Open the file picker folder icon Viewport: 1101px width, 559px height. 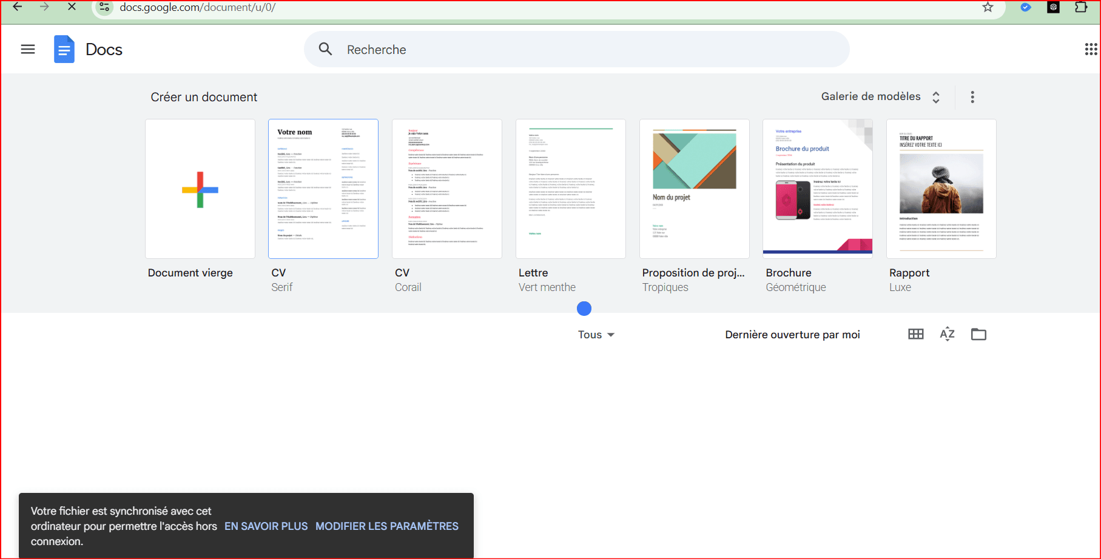[x=978, y=334]
